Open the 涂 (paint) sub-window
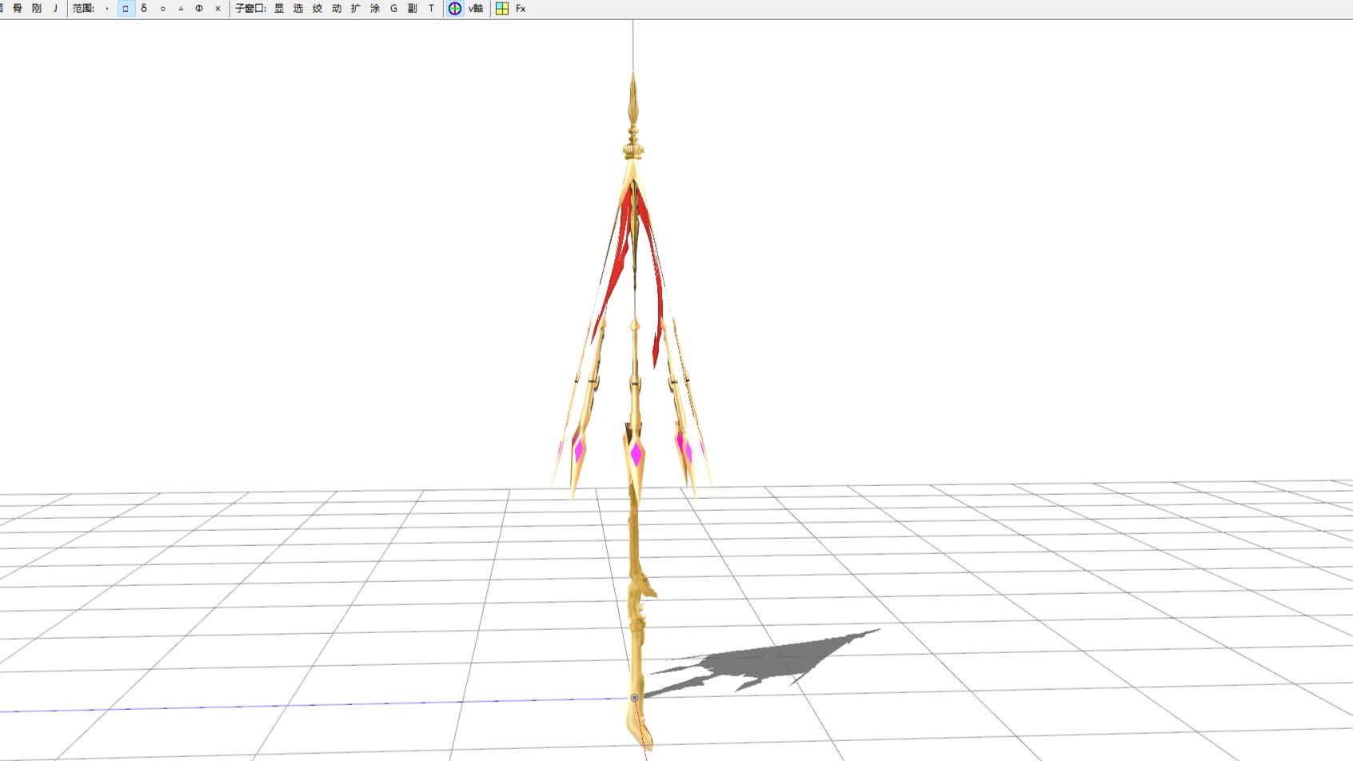 [x=375, y=8]
